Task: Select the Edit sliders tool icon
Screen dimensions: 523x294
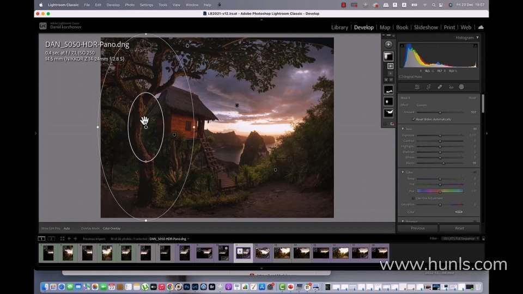Action: point(417,87)
